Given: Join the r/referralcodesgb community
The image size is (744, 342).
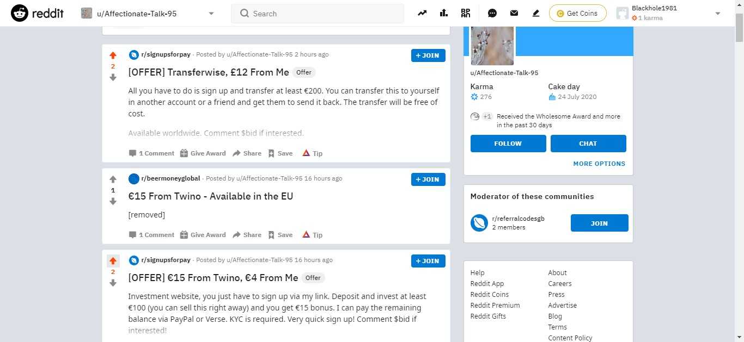Looking at the screenshot, I should [599, 223].
